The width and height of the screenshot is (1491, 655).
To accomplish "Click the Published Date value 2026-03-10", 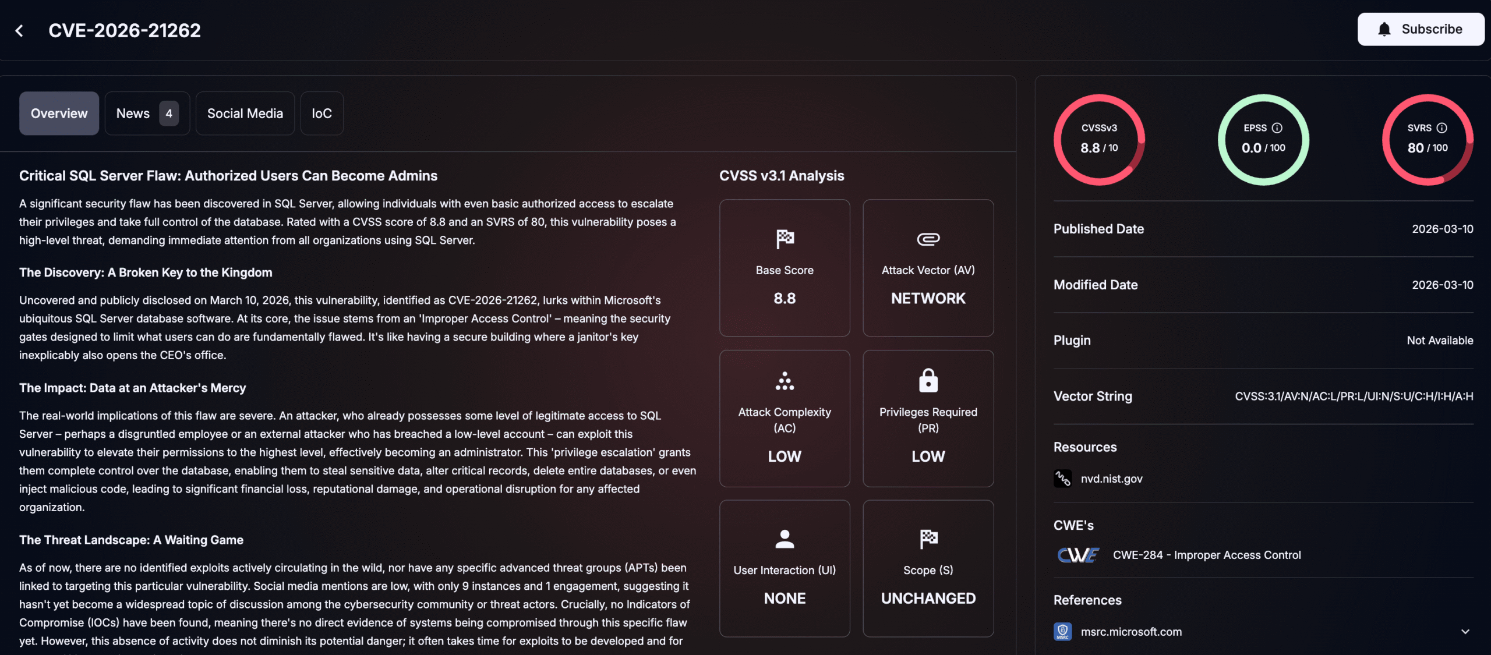I will pos(1442,229).
